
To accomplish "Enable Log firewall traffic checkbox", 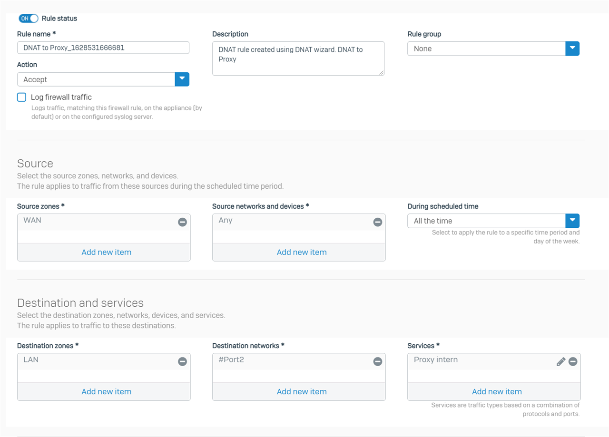I will (22, 97).
